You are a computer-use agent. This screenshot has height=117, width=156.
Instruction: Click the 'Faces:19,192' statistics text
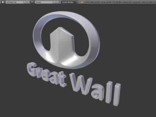click(x=106, y=2)
